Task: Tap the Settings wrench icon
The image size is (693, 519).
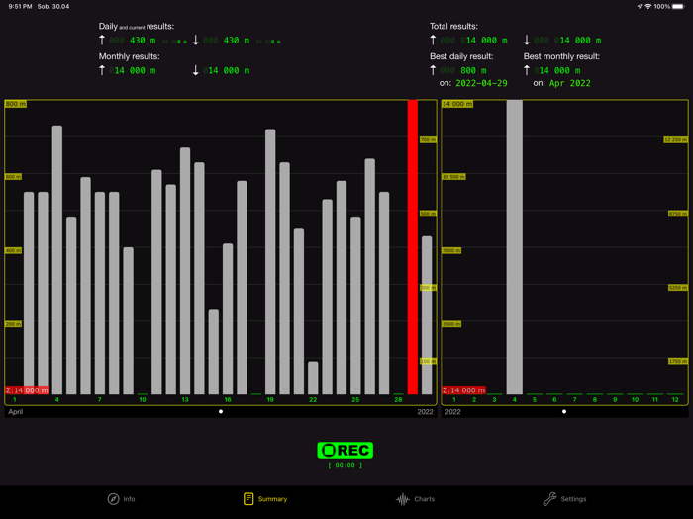Action: tap(549, 499)
